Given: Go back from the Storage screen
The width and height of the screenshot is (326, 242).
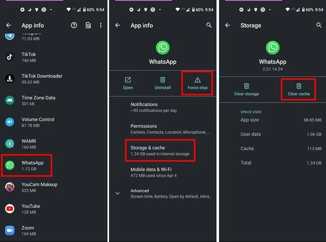Looking at the screenshot, I should (x=228, y=25).
